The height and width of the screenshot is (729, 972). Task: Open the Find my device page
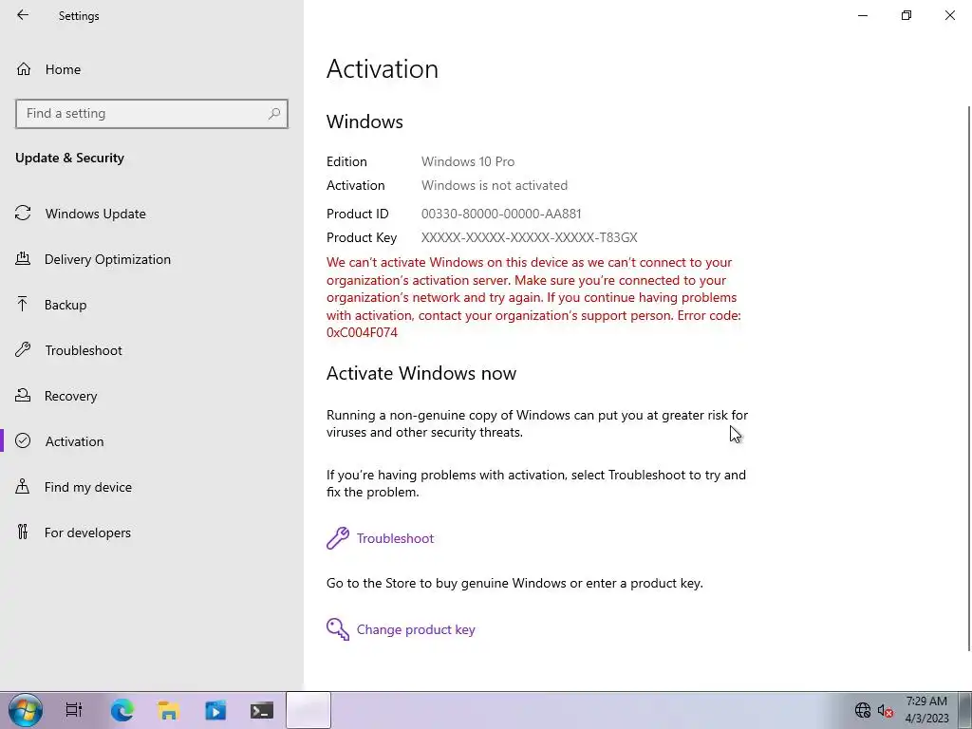tap(87, 487)
